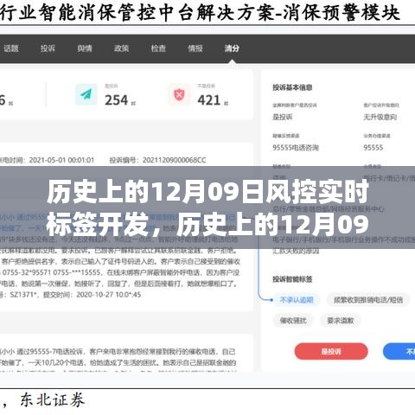Select the 频繁收到推销电话/短信 tag
Viewport: 415px width, 415px height.
[x=368, y=300]
